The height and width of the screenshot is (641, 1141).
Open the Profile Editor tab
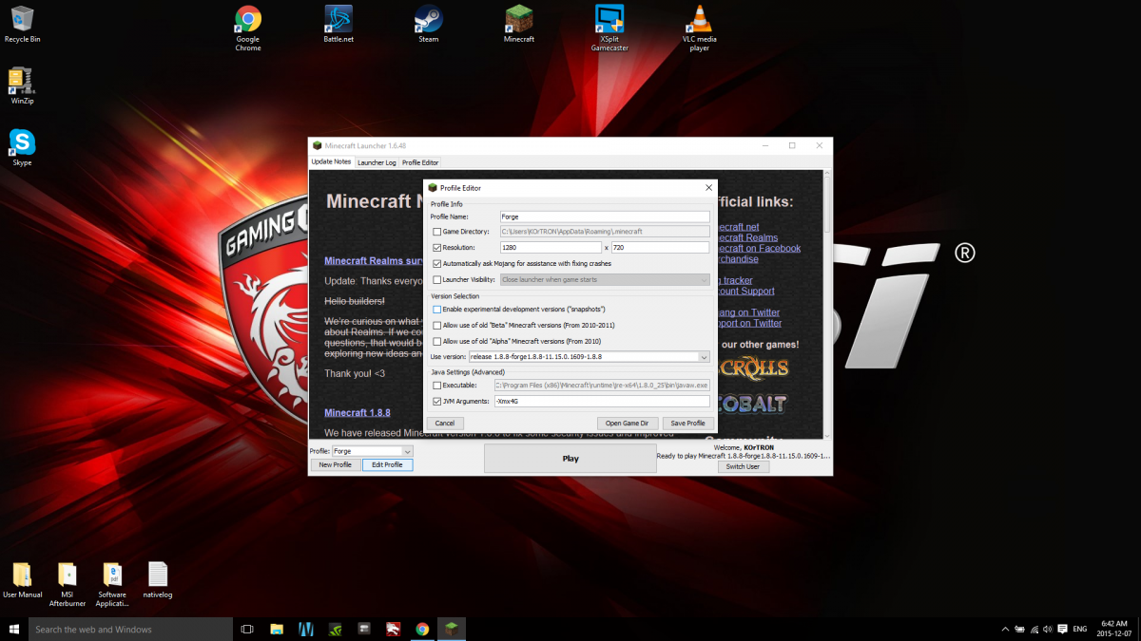click(420, 162)
